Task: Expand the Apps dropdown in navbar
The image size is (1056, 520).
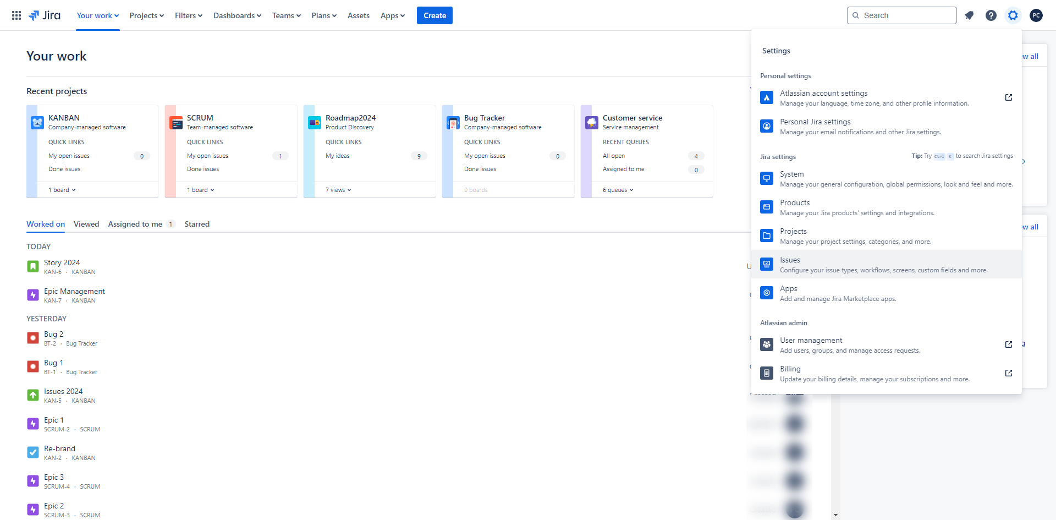Action: pos(393,15)
